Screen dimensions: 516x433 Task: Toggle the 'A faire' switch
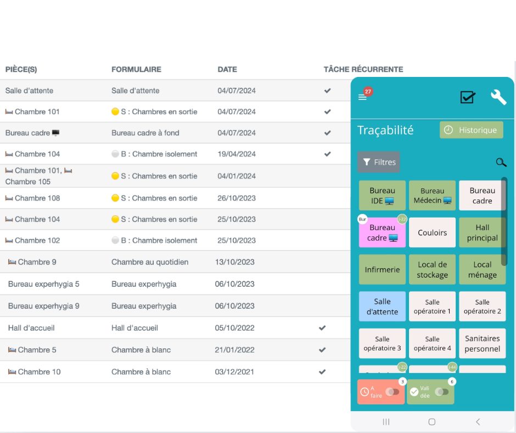pos(392,392)
